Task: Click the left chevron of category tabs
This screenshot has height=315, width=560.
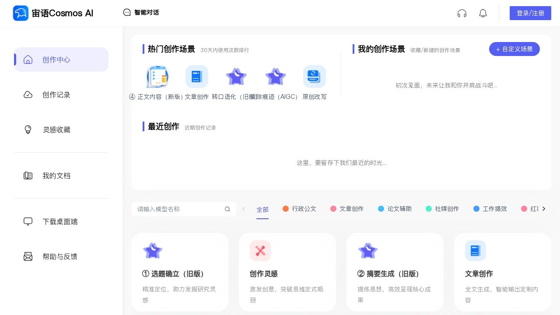Action: point(244,209)
